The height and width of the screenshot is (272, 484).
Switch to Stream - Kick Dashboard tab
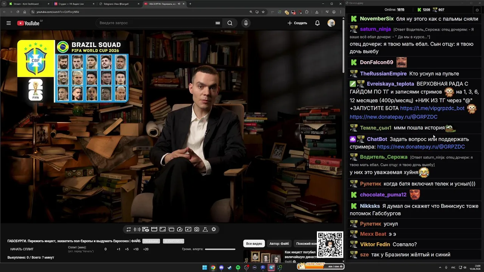coord(28,4)
